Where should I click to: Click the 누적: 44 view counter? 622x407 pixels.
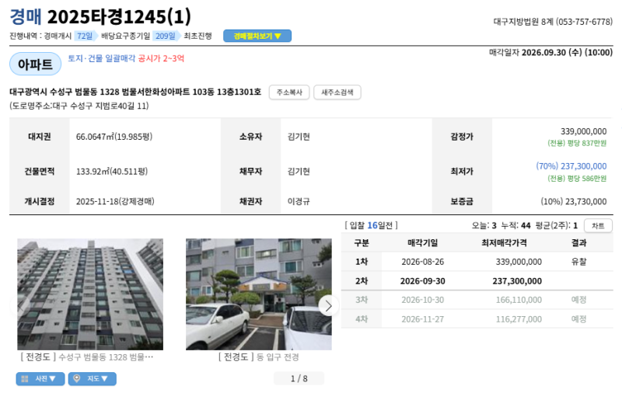(515, 225)
